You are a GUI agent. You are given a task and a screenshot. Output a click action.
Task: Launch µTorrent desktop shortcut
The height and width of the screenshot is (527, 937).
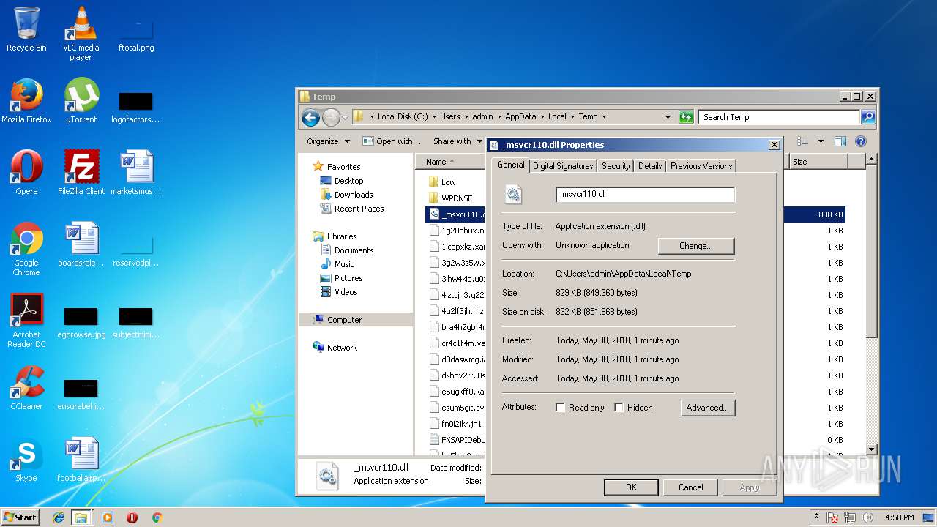81,101
